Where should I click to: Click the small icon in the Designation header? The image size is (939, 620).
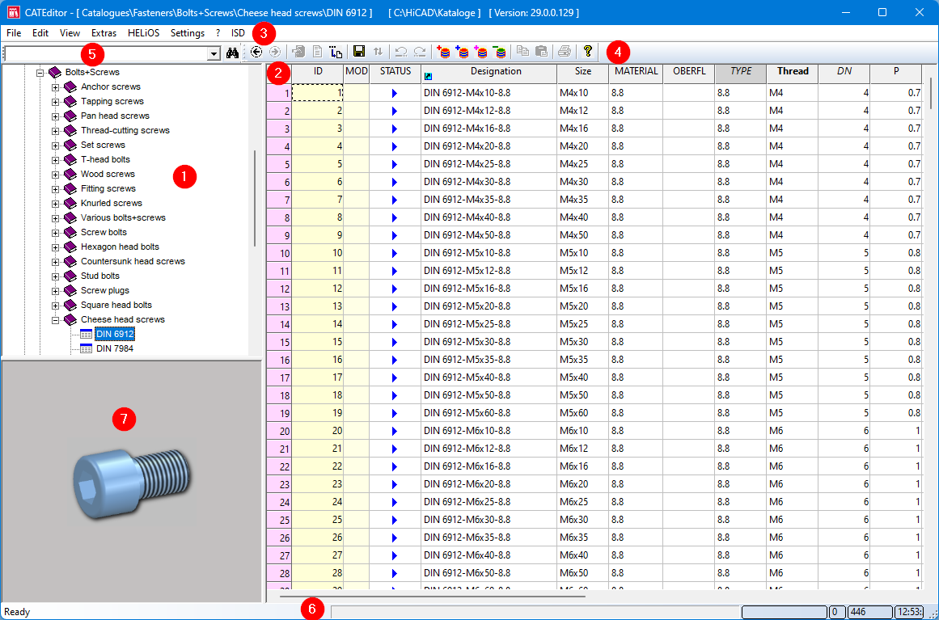[428, 76]
